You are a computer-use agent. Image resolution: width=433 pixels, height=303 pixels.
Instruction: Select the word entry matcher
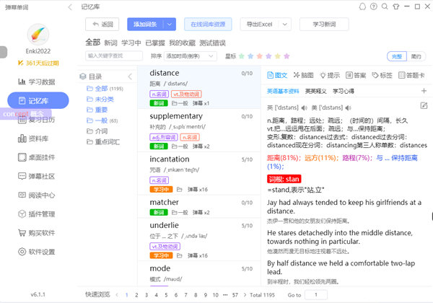click(x=199, y=207)
